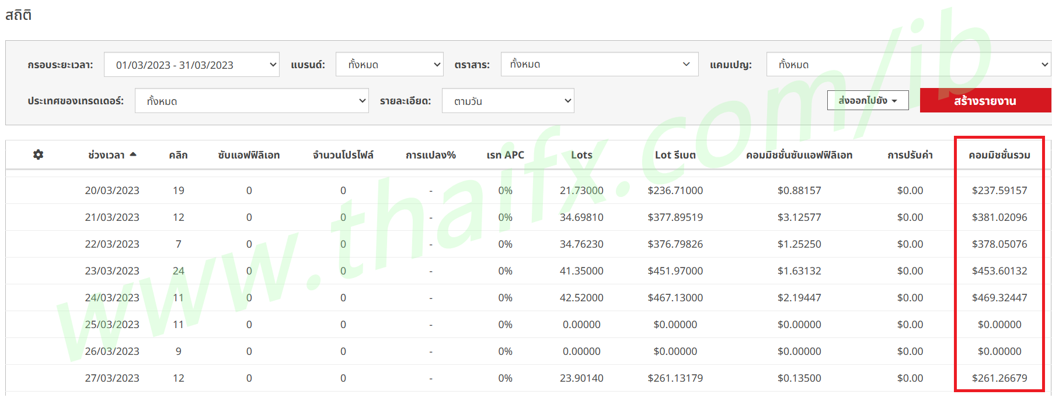Screen dimensions: 1052x398
Task: Sort by the คลิก column header
Action: click(178, 155)
